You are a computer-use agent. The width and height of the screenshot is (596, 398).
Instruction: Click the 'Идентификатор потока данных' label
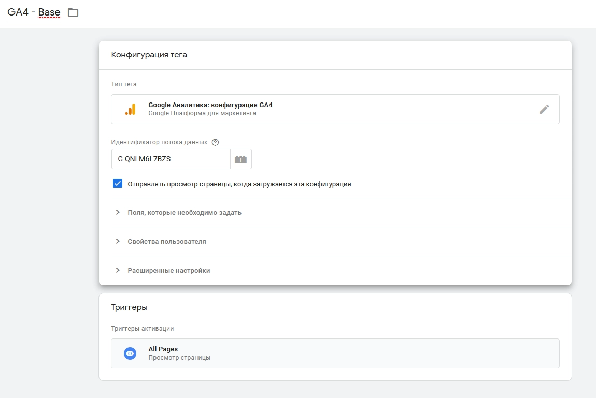pos(159,142)
